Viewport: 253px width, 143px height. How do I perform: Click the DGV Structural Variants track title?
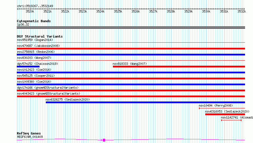pos(40,36)
